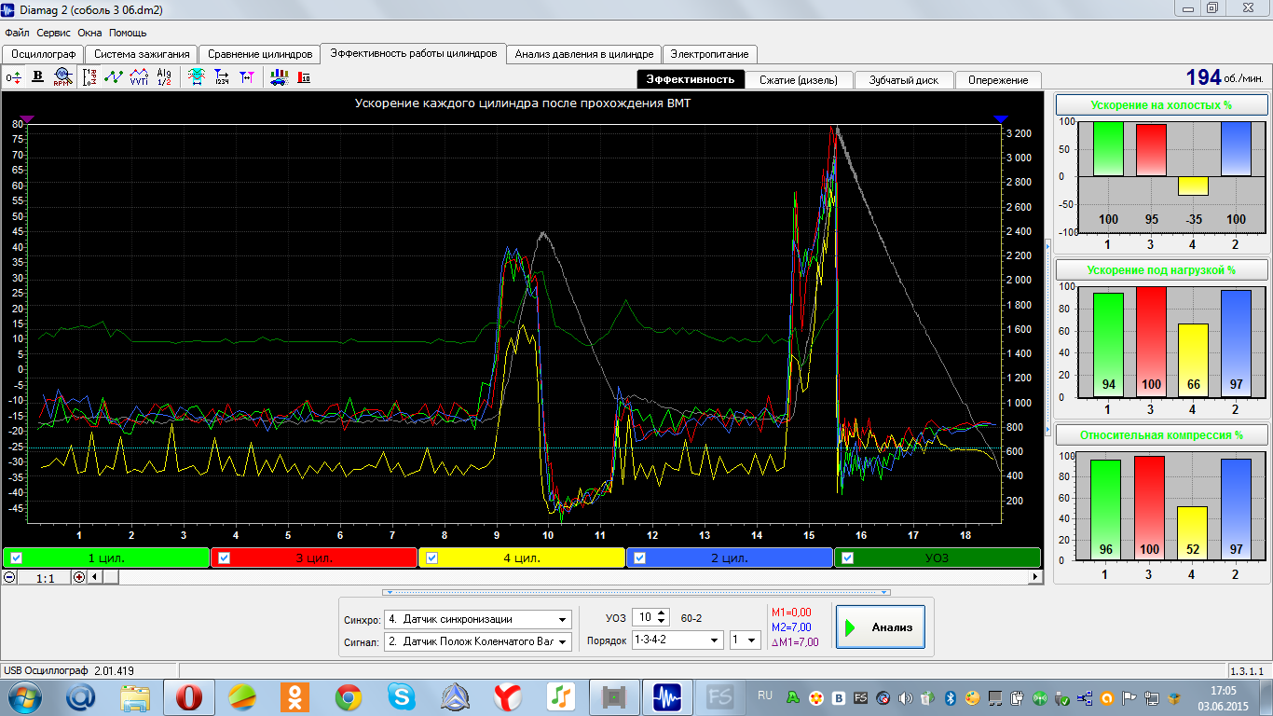Image resolution: width=1273 pixels, height=716 pixels.
Task: Click the blue right chart marker
Action: [x=1001, y=118]
